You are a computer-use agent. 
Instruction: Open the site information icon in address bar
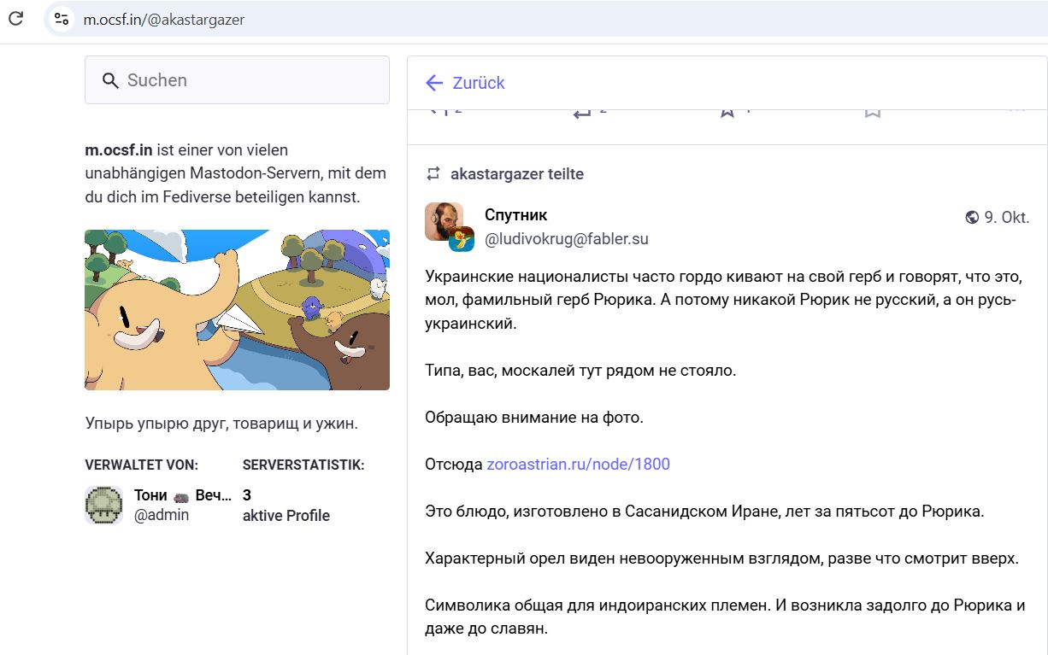pyautogui.click(x=61, y=19)
